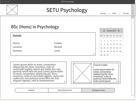Select day 5 in the calendar
This screenshot has height=101, width=136.
pyautogui.click(x=114, y=41)
